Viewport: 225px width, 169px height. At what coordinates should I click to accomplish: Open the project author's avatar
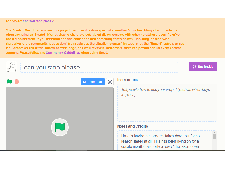[11, 67]
